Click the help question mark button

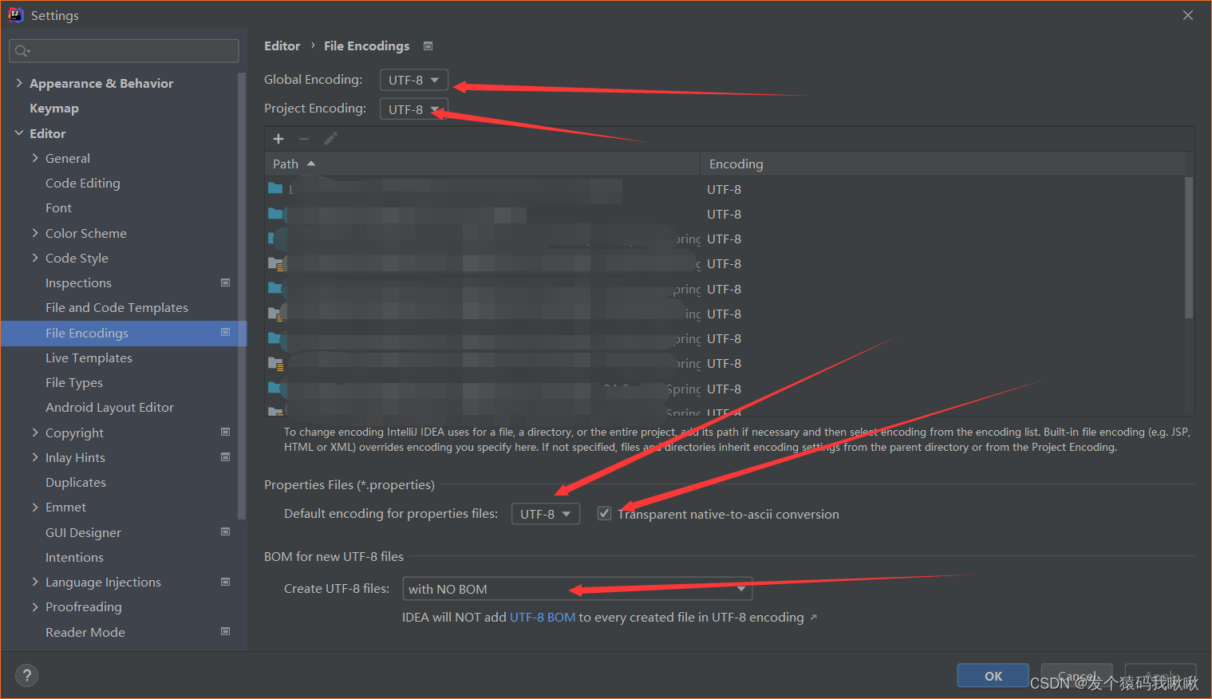(x=26, y=675)
